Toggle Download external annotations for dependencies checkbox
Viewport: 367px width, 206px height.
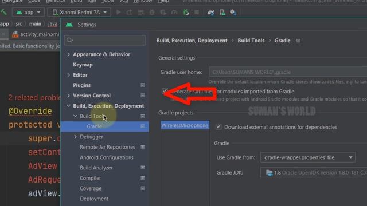218,127
